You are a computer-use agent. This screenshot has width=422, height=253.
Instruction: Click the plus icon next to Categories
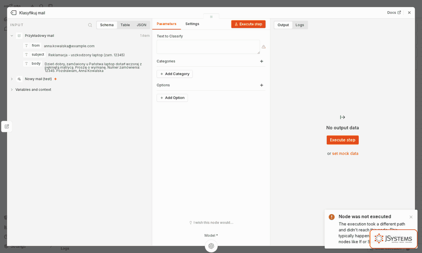(x=262, y=61)
